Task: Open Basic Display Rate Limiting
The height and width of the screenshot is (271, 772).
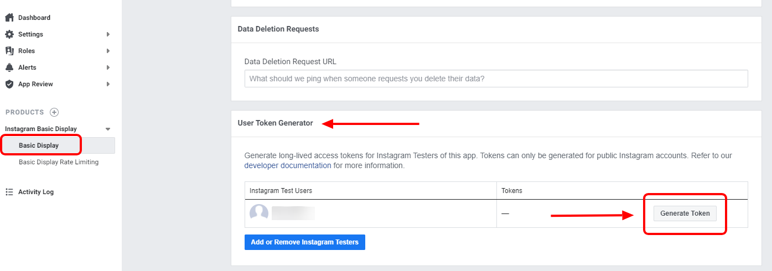Action: (59, 162)
